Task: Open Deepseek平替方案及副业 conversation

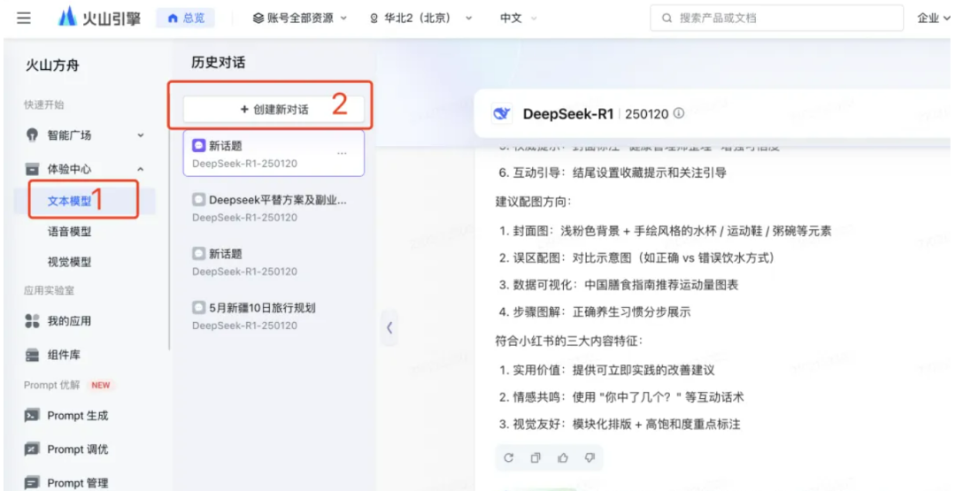Action: (x=274, y=207)
